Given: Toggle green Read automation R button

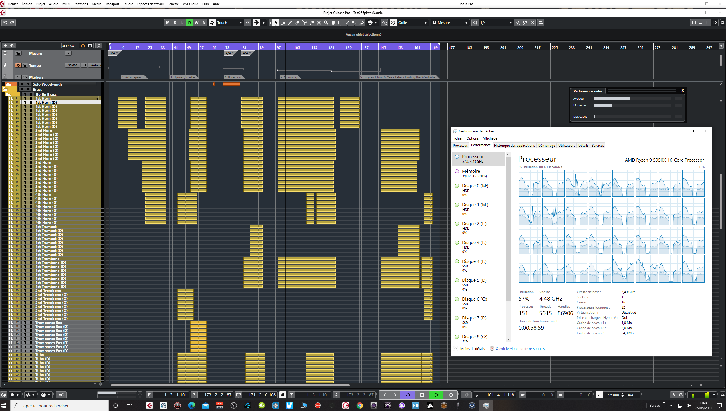Looking at the screenshot, I should (189, 23).
